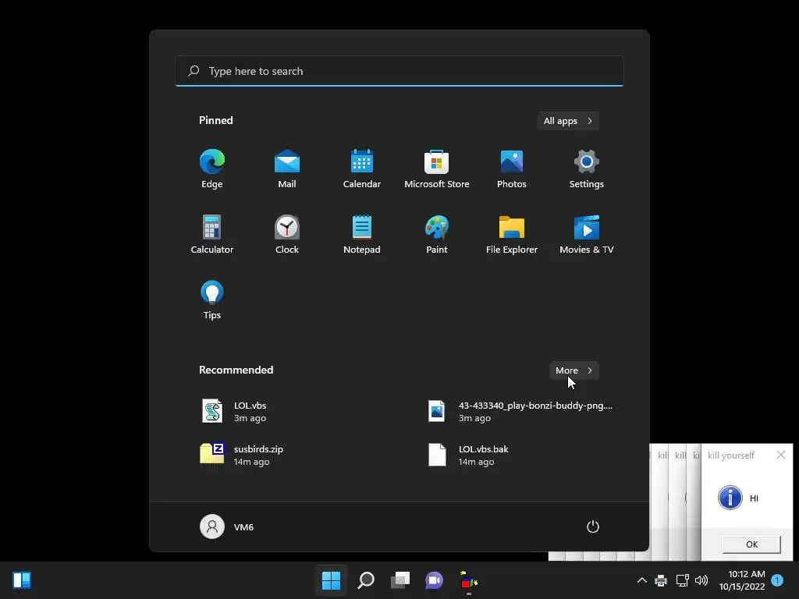This screenshot has height=599, width=799.
Task: Open the notification badge in tray
Action: [x=777, y=580]
